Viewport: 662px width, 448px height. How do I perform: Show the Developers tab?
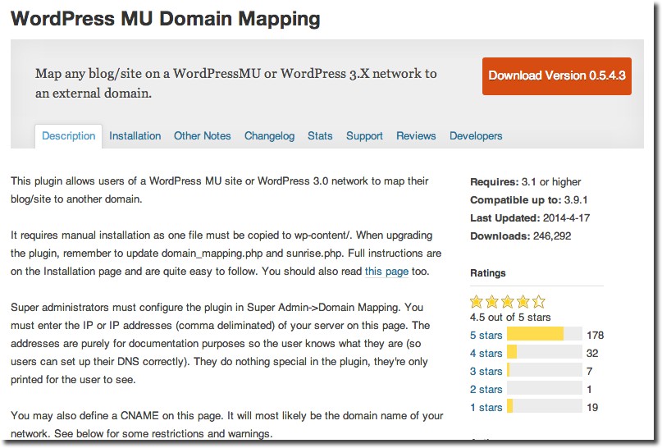476,136
